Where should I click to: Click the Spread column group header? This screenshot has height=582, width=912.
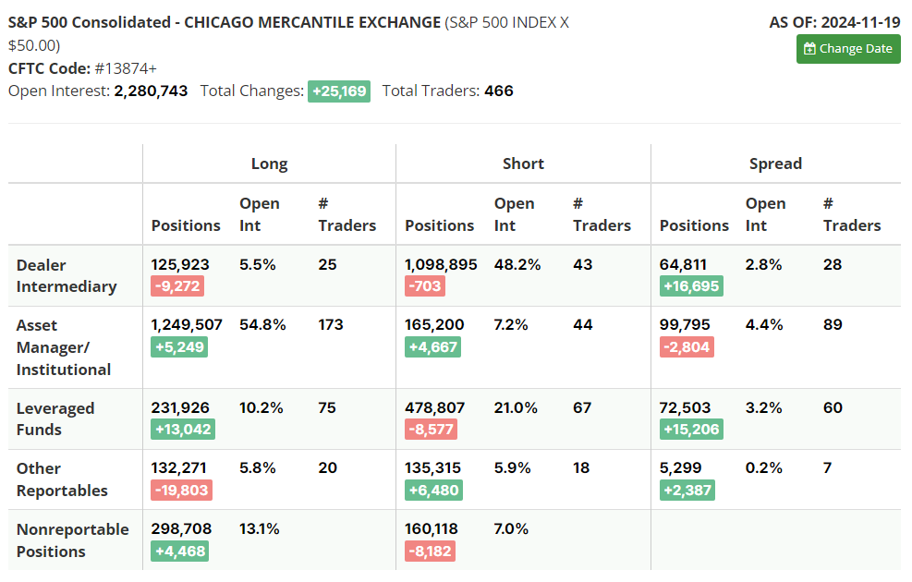point(775,164)
